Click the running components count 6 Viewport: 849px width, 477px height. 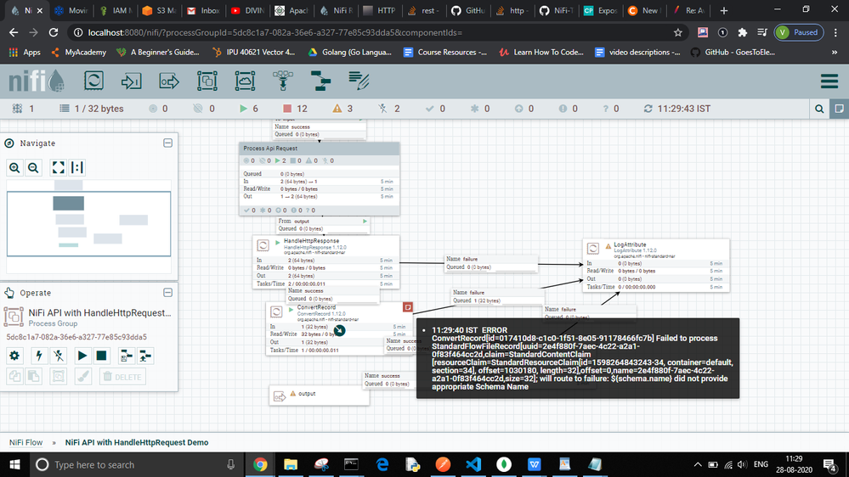coord(248,109)
